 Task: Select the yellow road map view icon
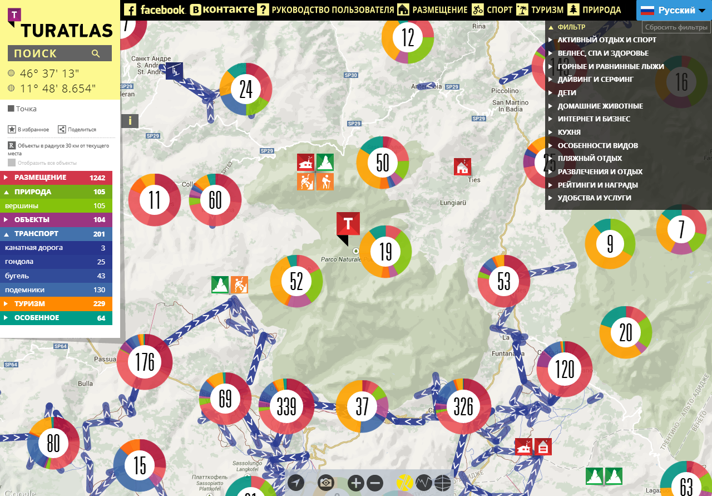[405, 482]
